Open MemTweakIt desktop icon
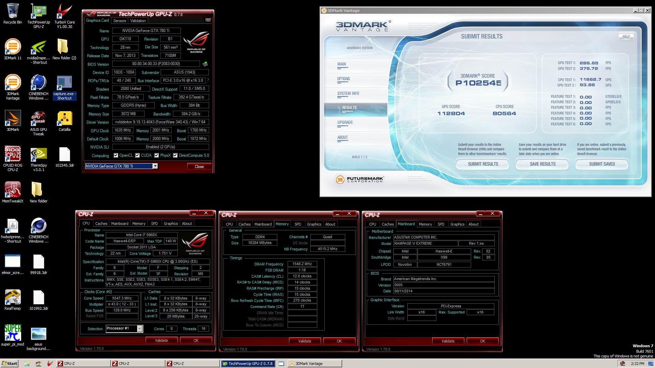 [x=13, y=193]
